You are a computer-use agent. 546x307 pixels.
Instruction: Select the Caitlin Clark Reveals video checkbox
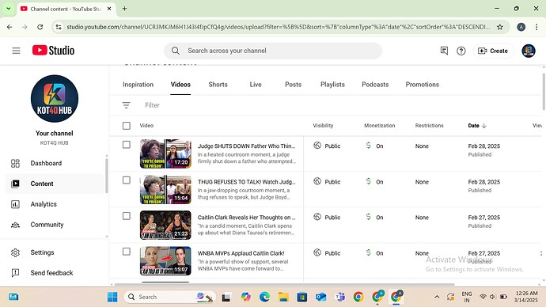(127, 216)
